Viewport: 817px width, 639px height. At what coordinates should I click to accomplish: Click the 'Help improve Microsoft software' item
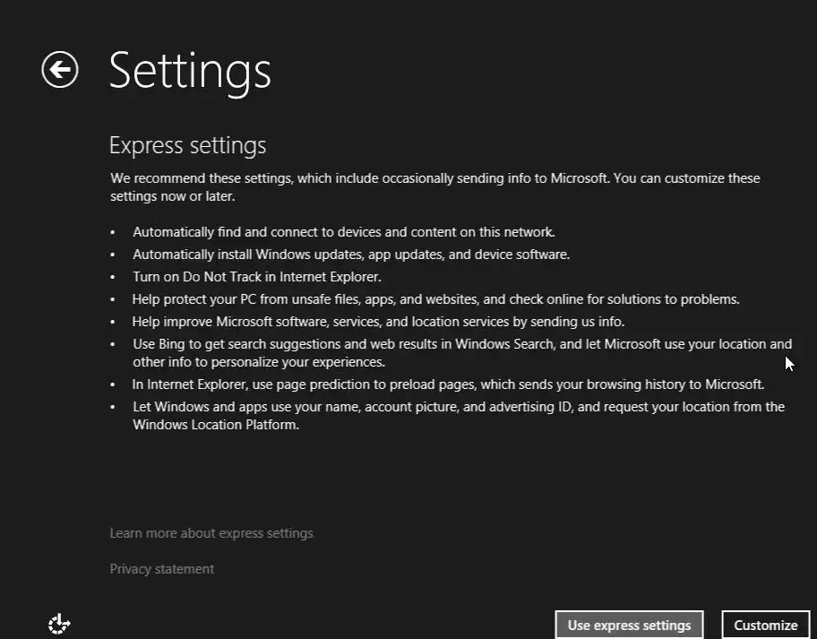coord(378,322)
